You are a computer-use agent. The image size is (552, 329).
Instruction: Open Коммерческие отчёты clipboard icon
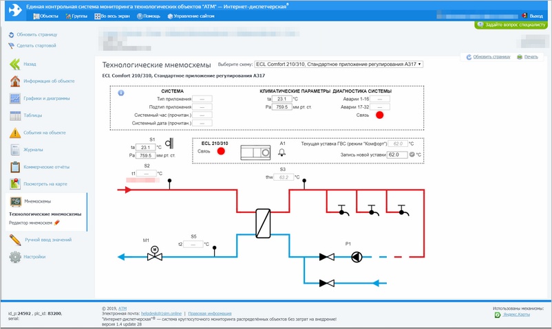(x=14, y=167)
